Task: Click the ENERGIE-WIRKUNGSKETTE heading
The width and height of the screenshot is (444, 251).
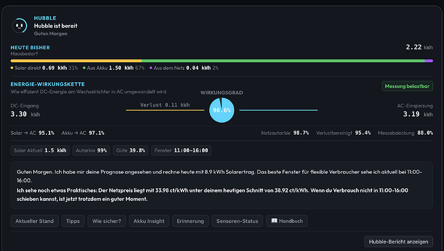Action: pyautogui.click(x=48, y=84)
